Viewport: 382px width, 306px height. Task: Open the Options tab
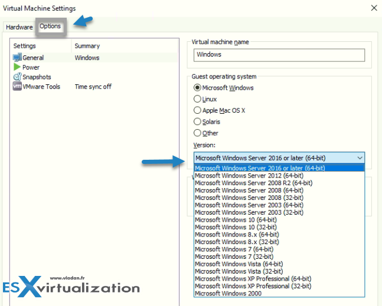pos(50,27)
